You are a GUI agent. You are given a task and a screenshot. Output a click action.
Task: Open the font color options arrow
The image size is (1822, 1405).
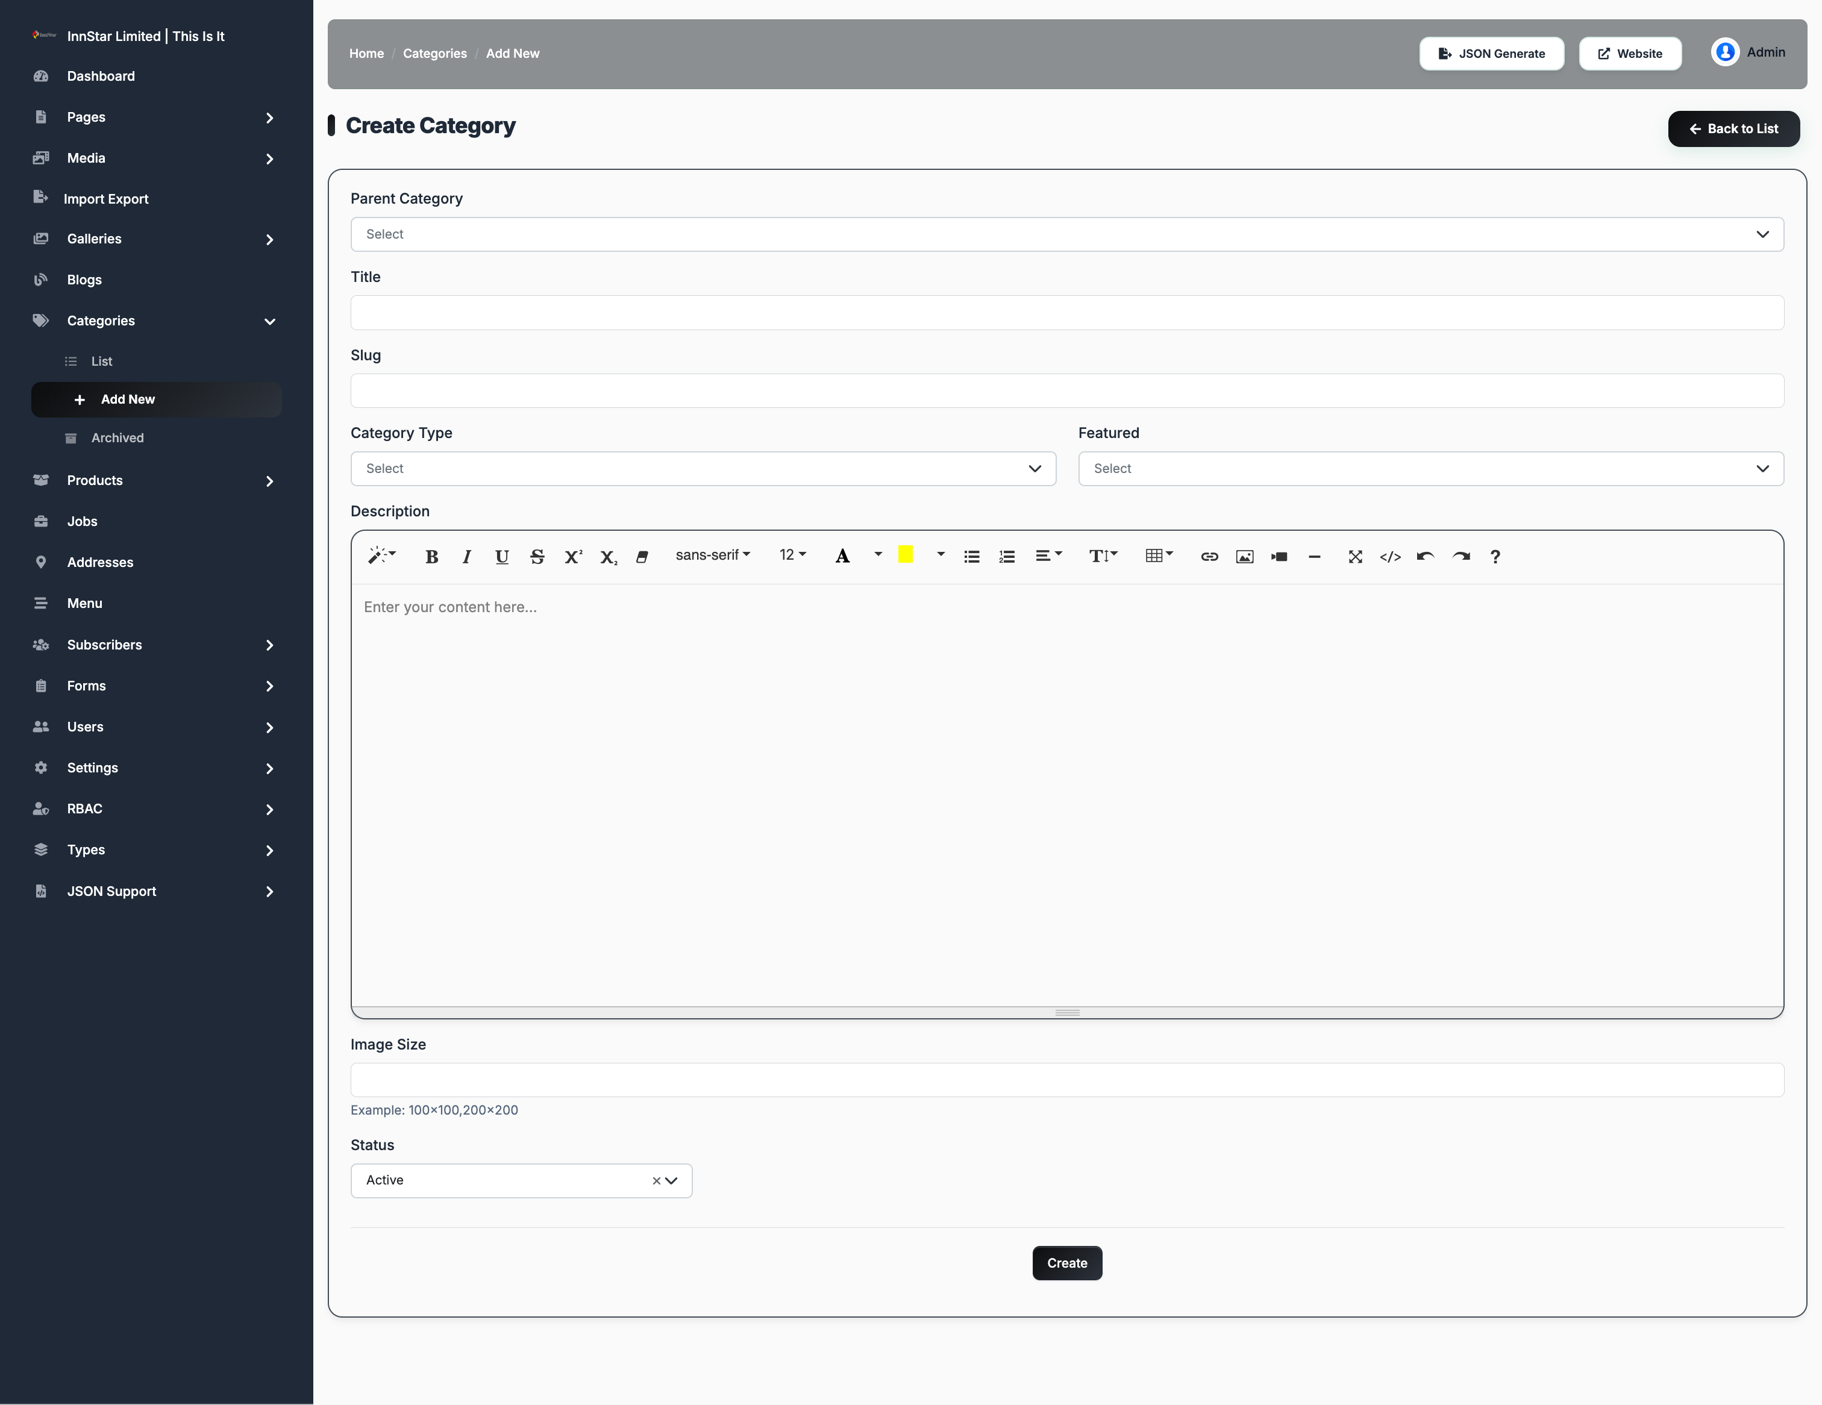click(x=878, y=555)
